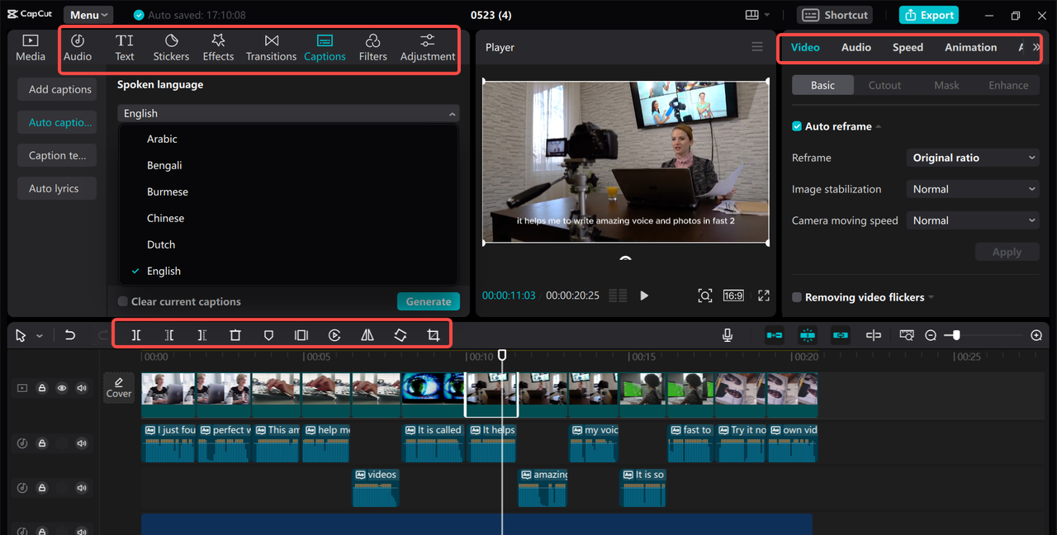Open the Image stabilization dropdown
This screenshot has height=535, width=1057.
click(x=973, y=189)
